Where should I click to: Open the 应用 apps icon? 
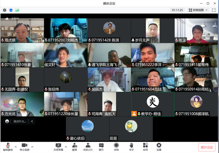(145, 147)
